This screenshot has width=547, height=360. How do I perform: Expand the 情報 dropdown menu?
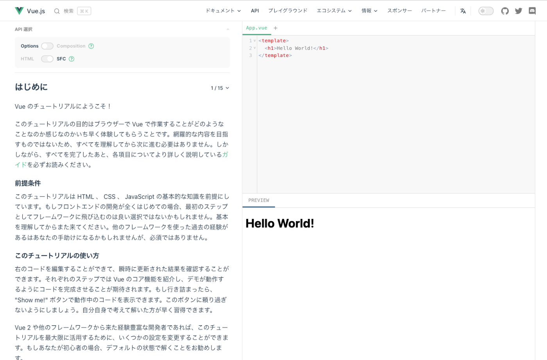pos(369,11)
